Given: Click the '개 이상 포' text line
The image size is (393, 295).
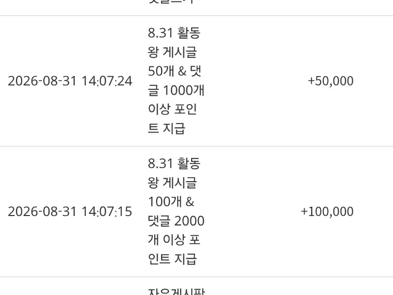Looking at the screenshot, I should tap(174, 240).
